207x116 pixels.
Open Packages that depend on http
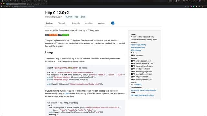point(142,95)
